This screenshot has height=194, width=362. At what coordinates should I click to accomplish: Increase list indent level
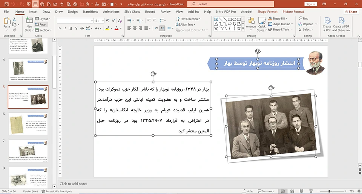pyautogui.click(x=155, y=21)
